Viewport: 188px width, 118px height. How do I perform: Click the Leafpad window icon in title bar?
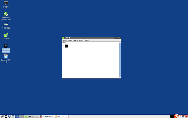[x=63, y=38]
